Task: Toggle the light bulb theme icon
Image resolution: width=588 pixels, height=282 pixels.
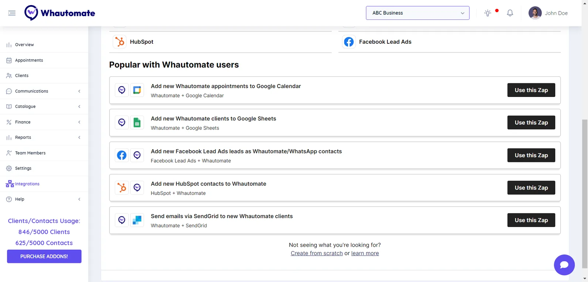Action: (x=488, y=13)
